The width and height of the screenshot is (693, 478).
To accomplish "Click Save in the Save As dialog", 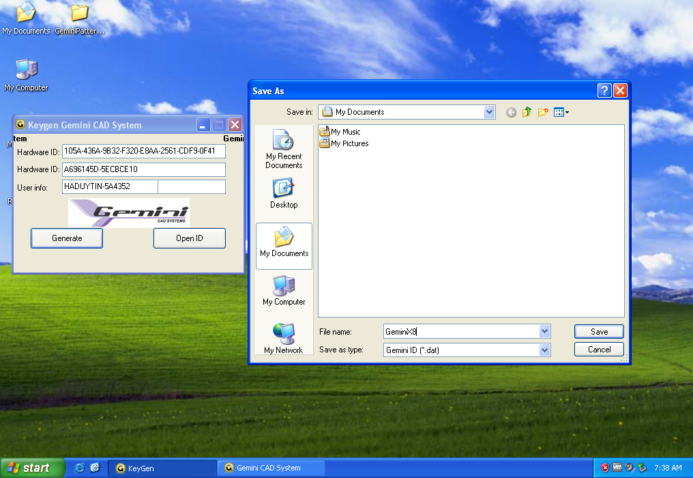I will click(599, 331).
